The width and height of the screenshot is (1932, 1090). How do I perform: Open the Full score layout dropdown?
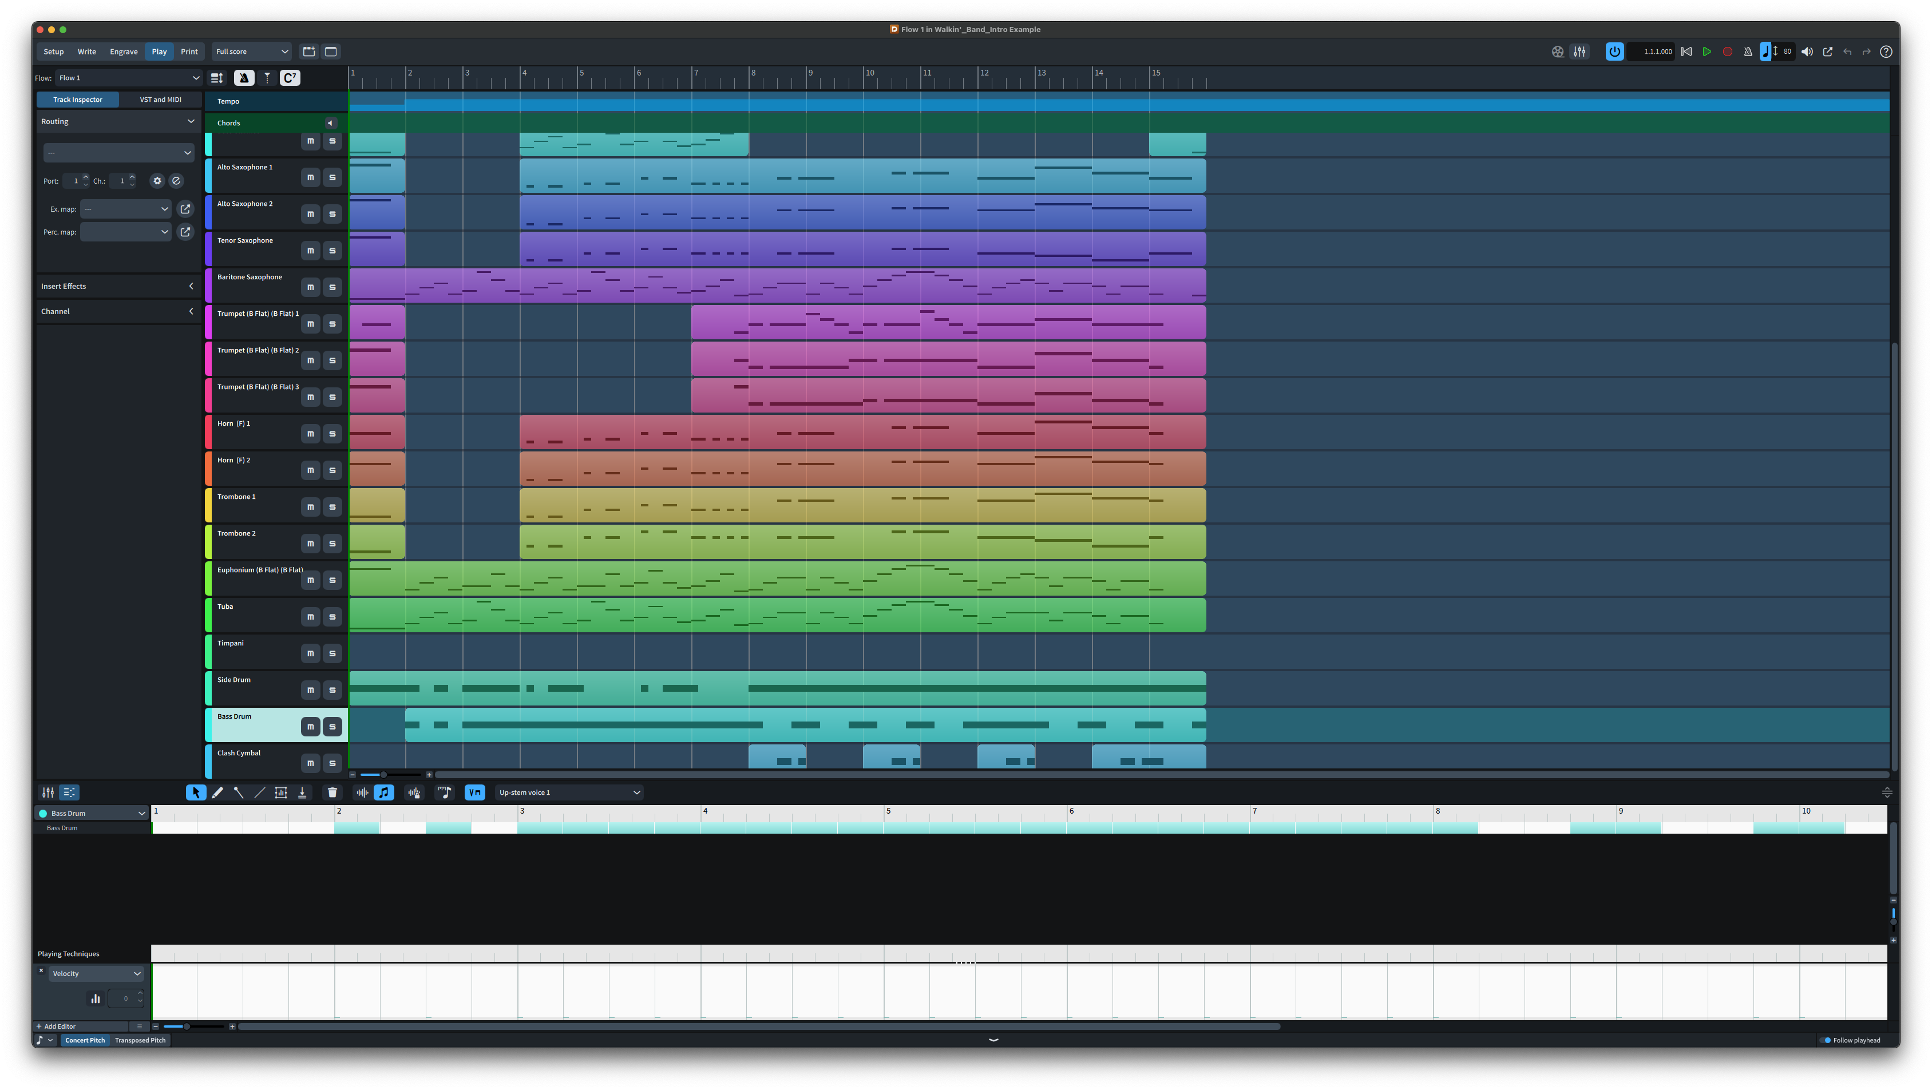[251, 51]
